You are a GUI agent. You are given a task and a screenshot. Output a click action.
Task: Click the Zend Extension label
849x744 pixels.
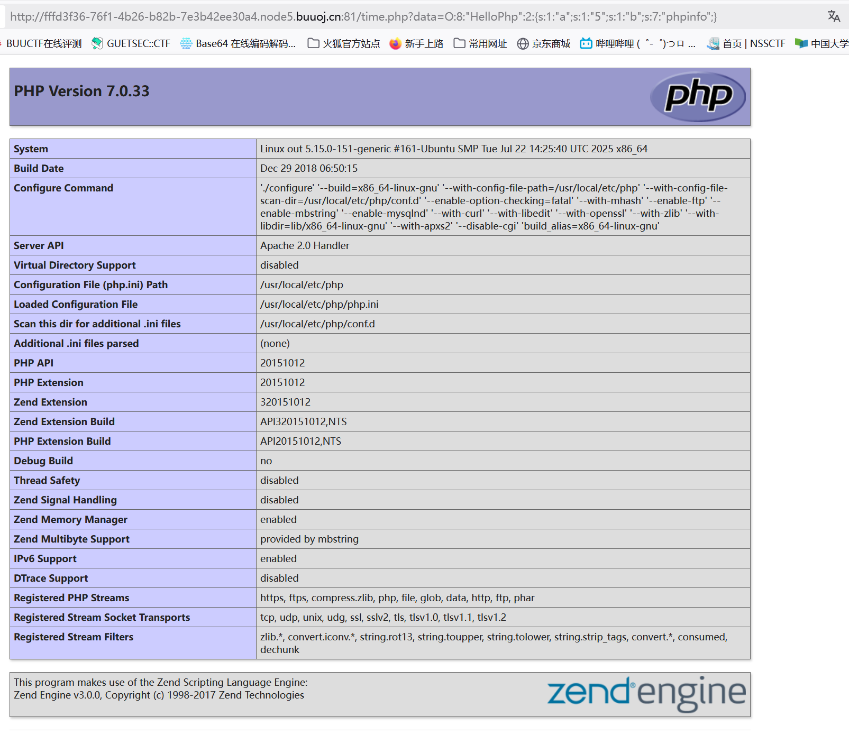[50, 402]
